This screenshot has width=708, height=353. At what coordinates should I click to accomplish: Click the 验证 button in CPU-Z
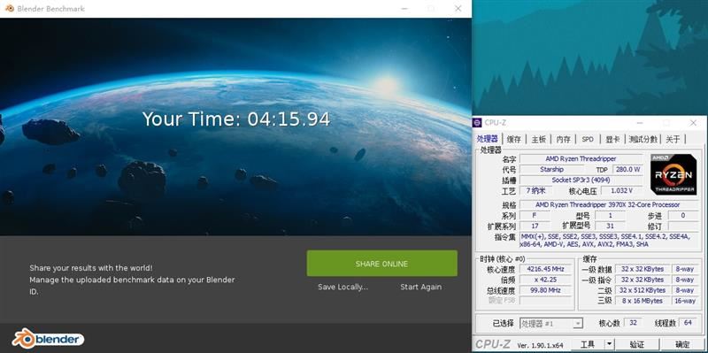click(636, 344)
